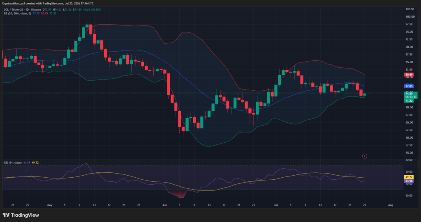This screenshot has height=222, width=421.
Task: Click the RSI legend value 44.98 beside the RSI title
Action: click(x=27, y=163)
